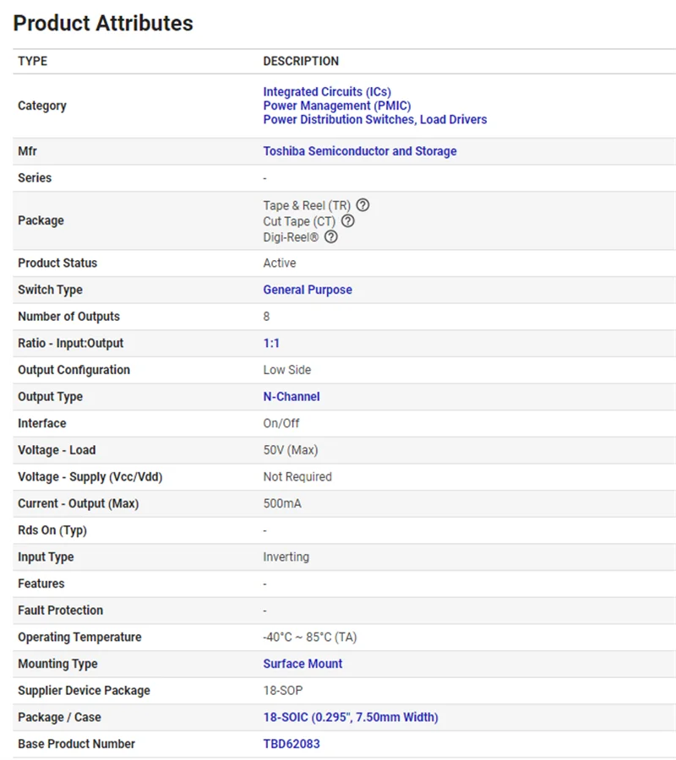Click the General Purpose switch type link
The image size is (676, 760).
[x=308, y=289]
